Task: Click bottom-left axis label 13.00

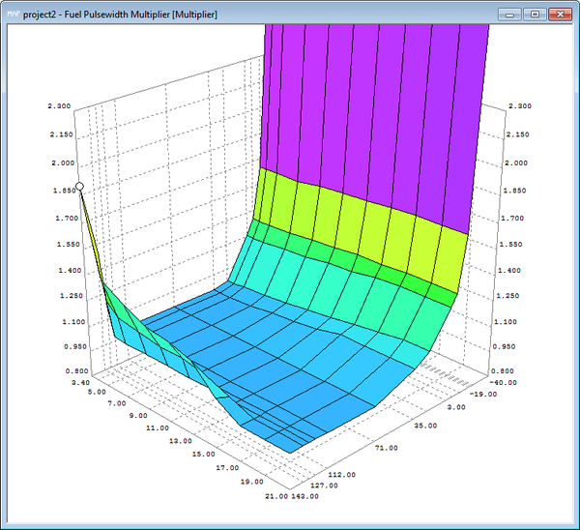Action: coord(181,441)
